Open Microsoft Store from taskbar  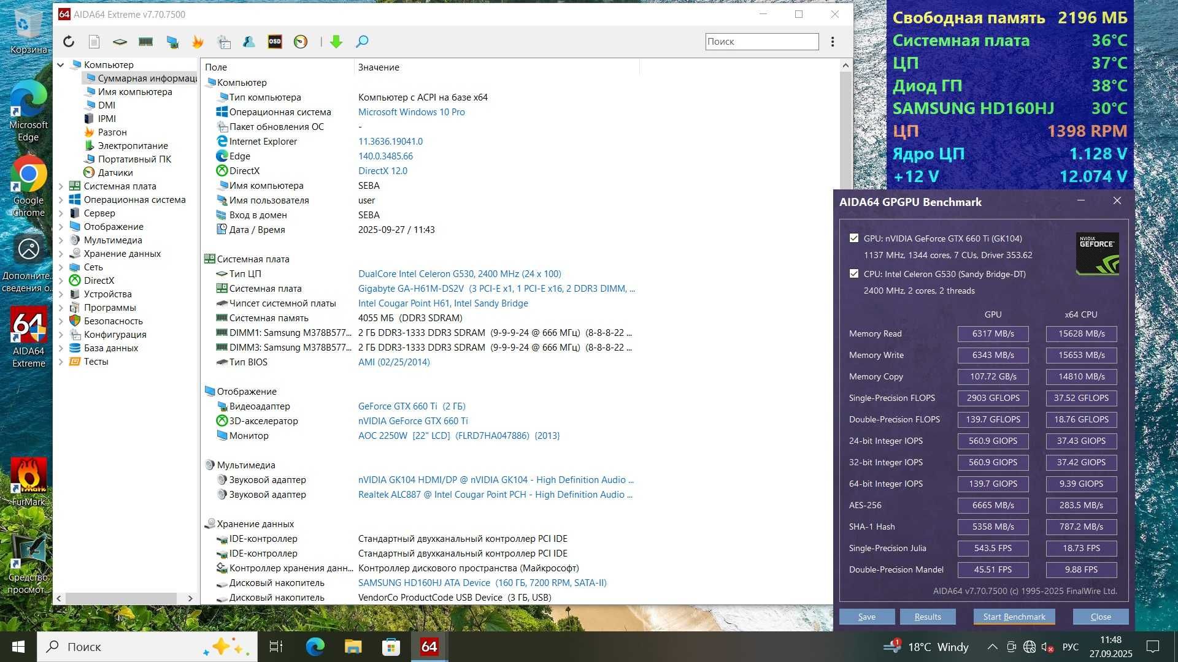(391, 646)
